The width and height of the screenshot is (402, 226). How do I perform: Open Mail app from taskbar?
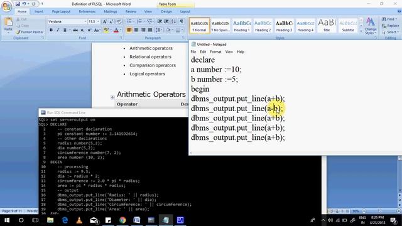click(94, 220)
